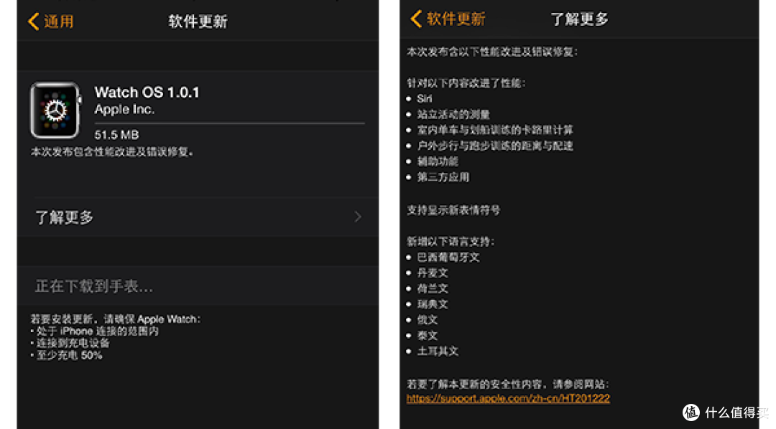The height and width of the screenshot is (429, 776).
Task: Select the 至少充电 50% requirement line
Action: [x=67, y=355]
